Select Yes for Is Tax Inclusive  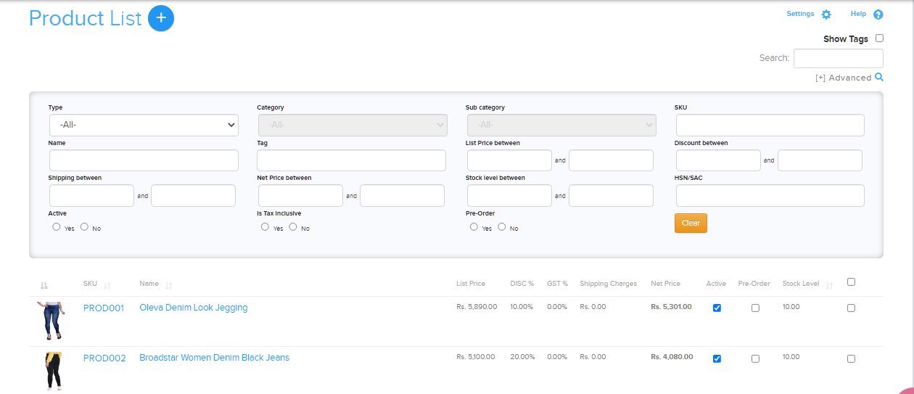pos(265,226)
